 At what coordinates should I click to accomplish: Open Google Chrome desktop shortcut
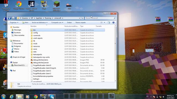tap(19, 5)
